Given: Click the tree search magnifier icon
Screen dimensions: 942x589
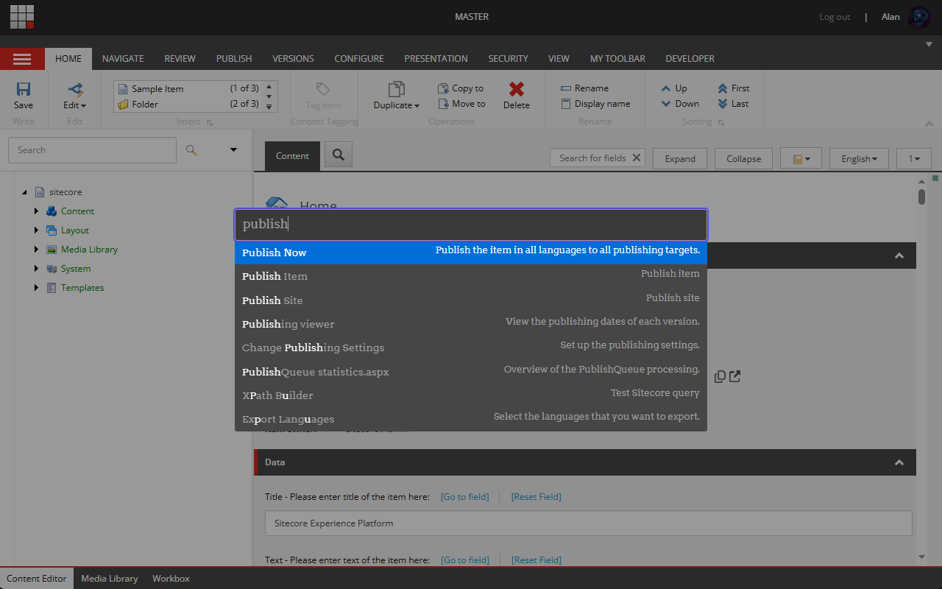Looking at the screenshot, I should 191,150.
